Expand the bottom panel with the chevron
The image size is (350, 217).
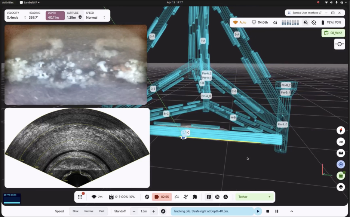click(292, 211)
